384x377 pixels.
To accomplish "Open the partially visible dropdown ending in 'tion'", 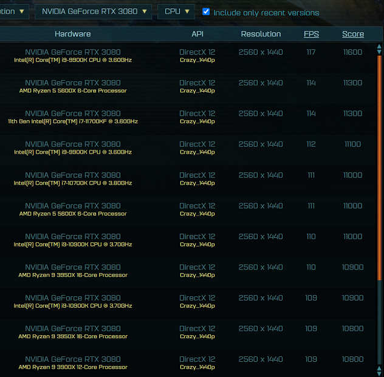I will (x=14, y=12).
